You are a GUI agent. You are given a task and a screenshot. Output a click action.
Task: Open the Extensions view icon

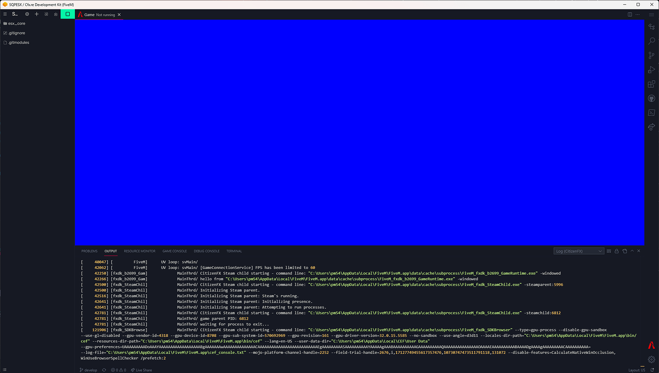tap(651, 84)
